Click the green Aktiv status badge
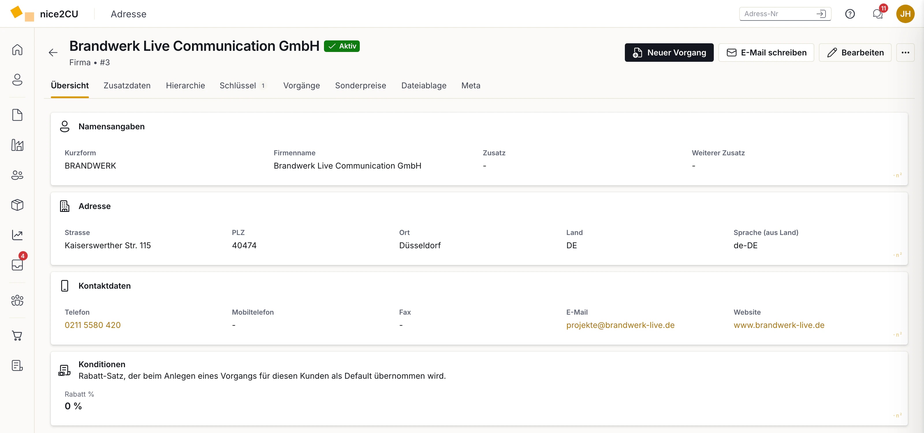The image size is (924, 433). (342, 46)
